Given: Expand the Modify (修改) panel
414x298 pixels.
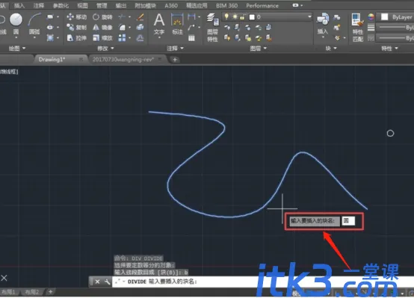Looking at the screenshot, I should (105, 49).
